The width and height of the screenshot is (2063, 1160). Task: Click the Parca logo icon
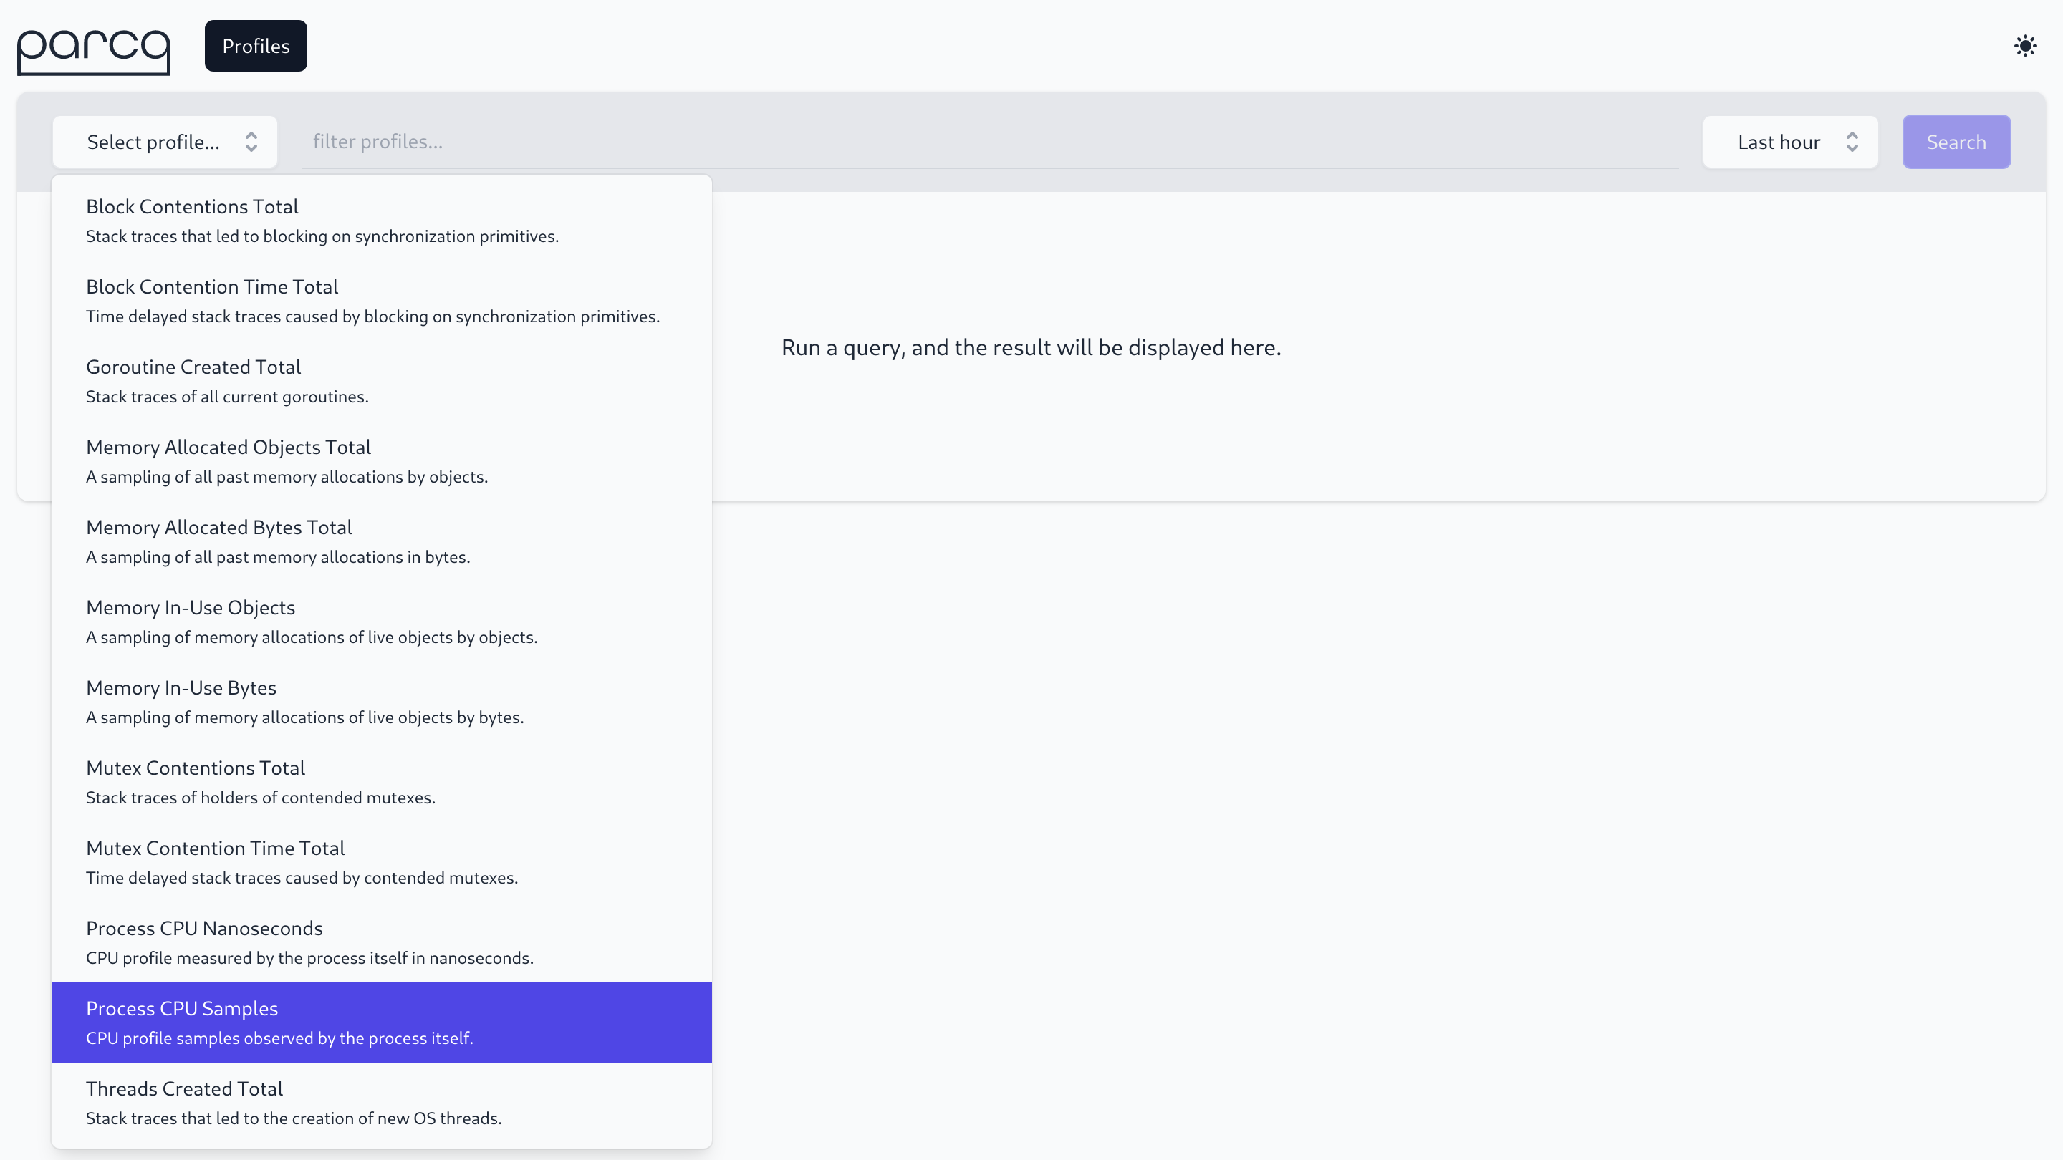pos(94,47)
